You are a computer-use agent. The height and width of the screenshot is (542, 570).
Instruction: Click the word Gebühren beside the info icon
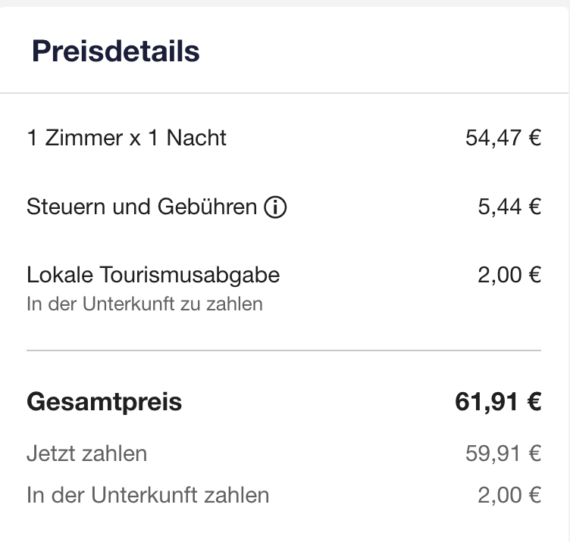207,207
